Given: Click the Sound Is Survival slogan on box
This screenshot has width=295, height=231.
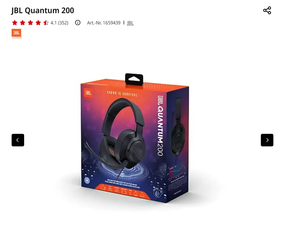Looking at the screenshot, I should click(122, 93).
